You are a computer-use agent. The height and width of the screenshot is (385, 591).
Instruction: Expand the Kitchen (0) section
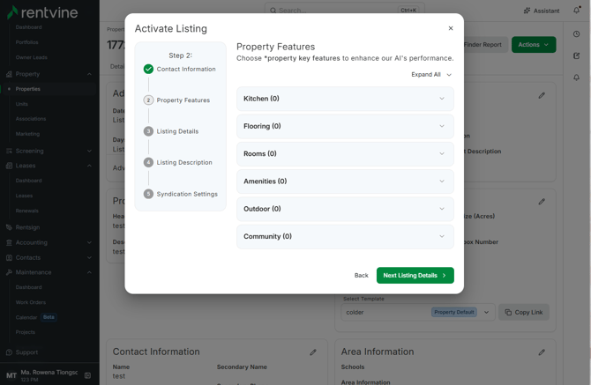345,99
